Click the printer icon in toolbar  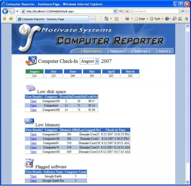tap(127, 19)
